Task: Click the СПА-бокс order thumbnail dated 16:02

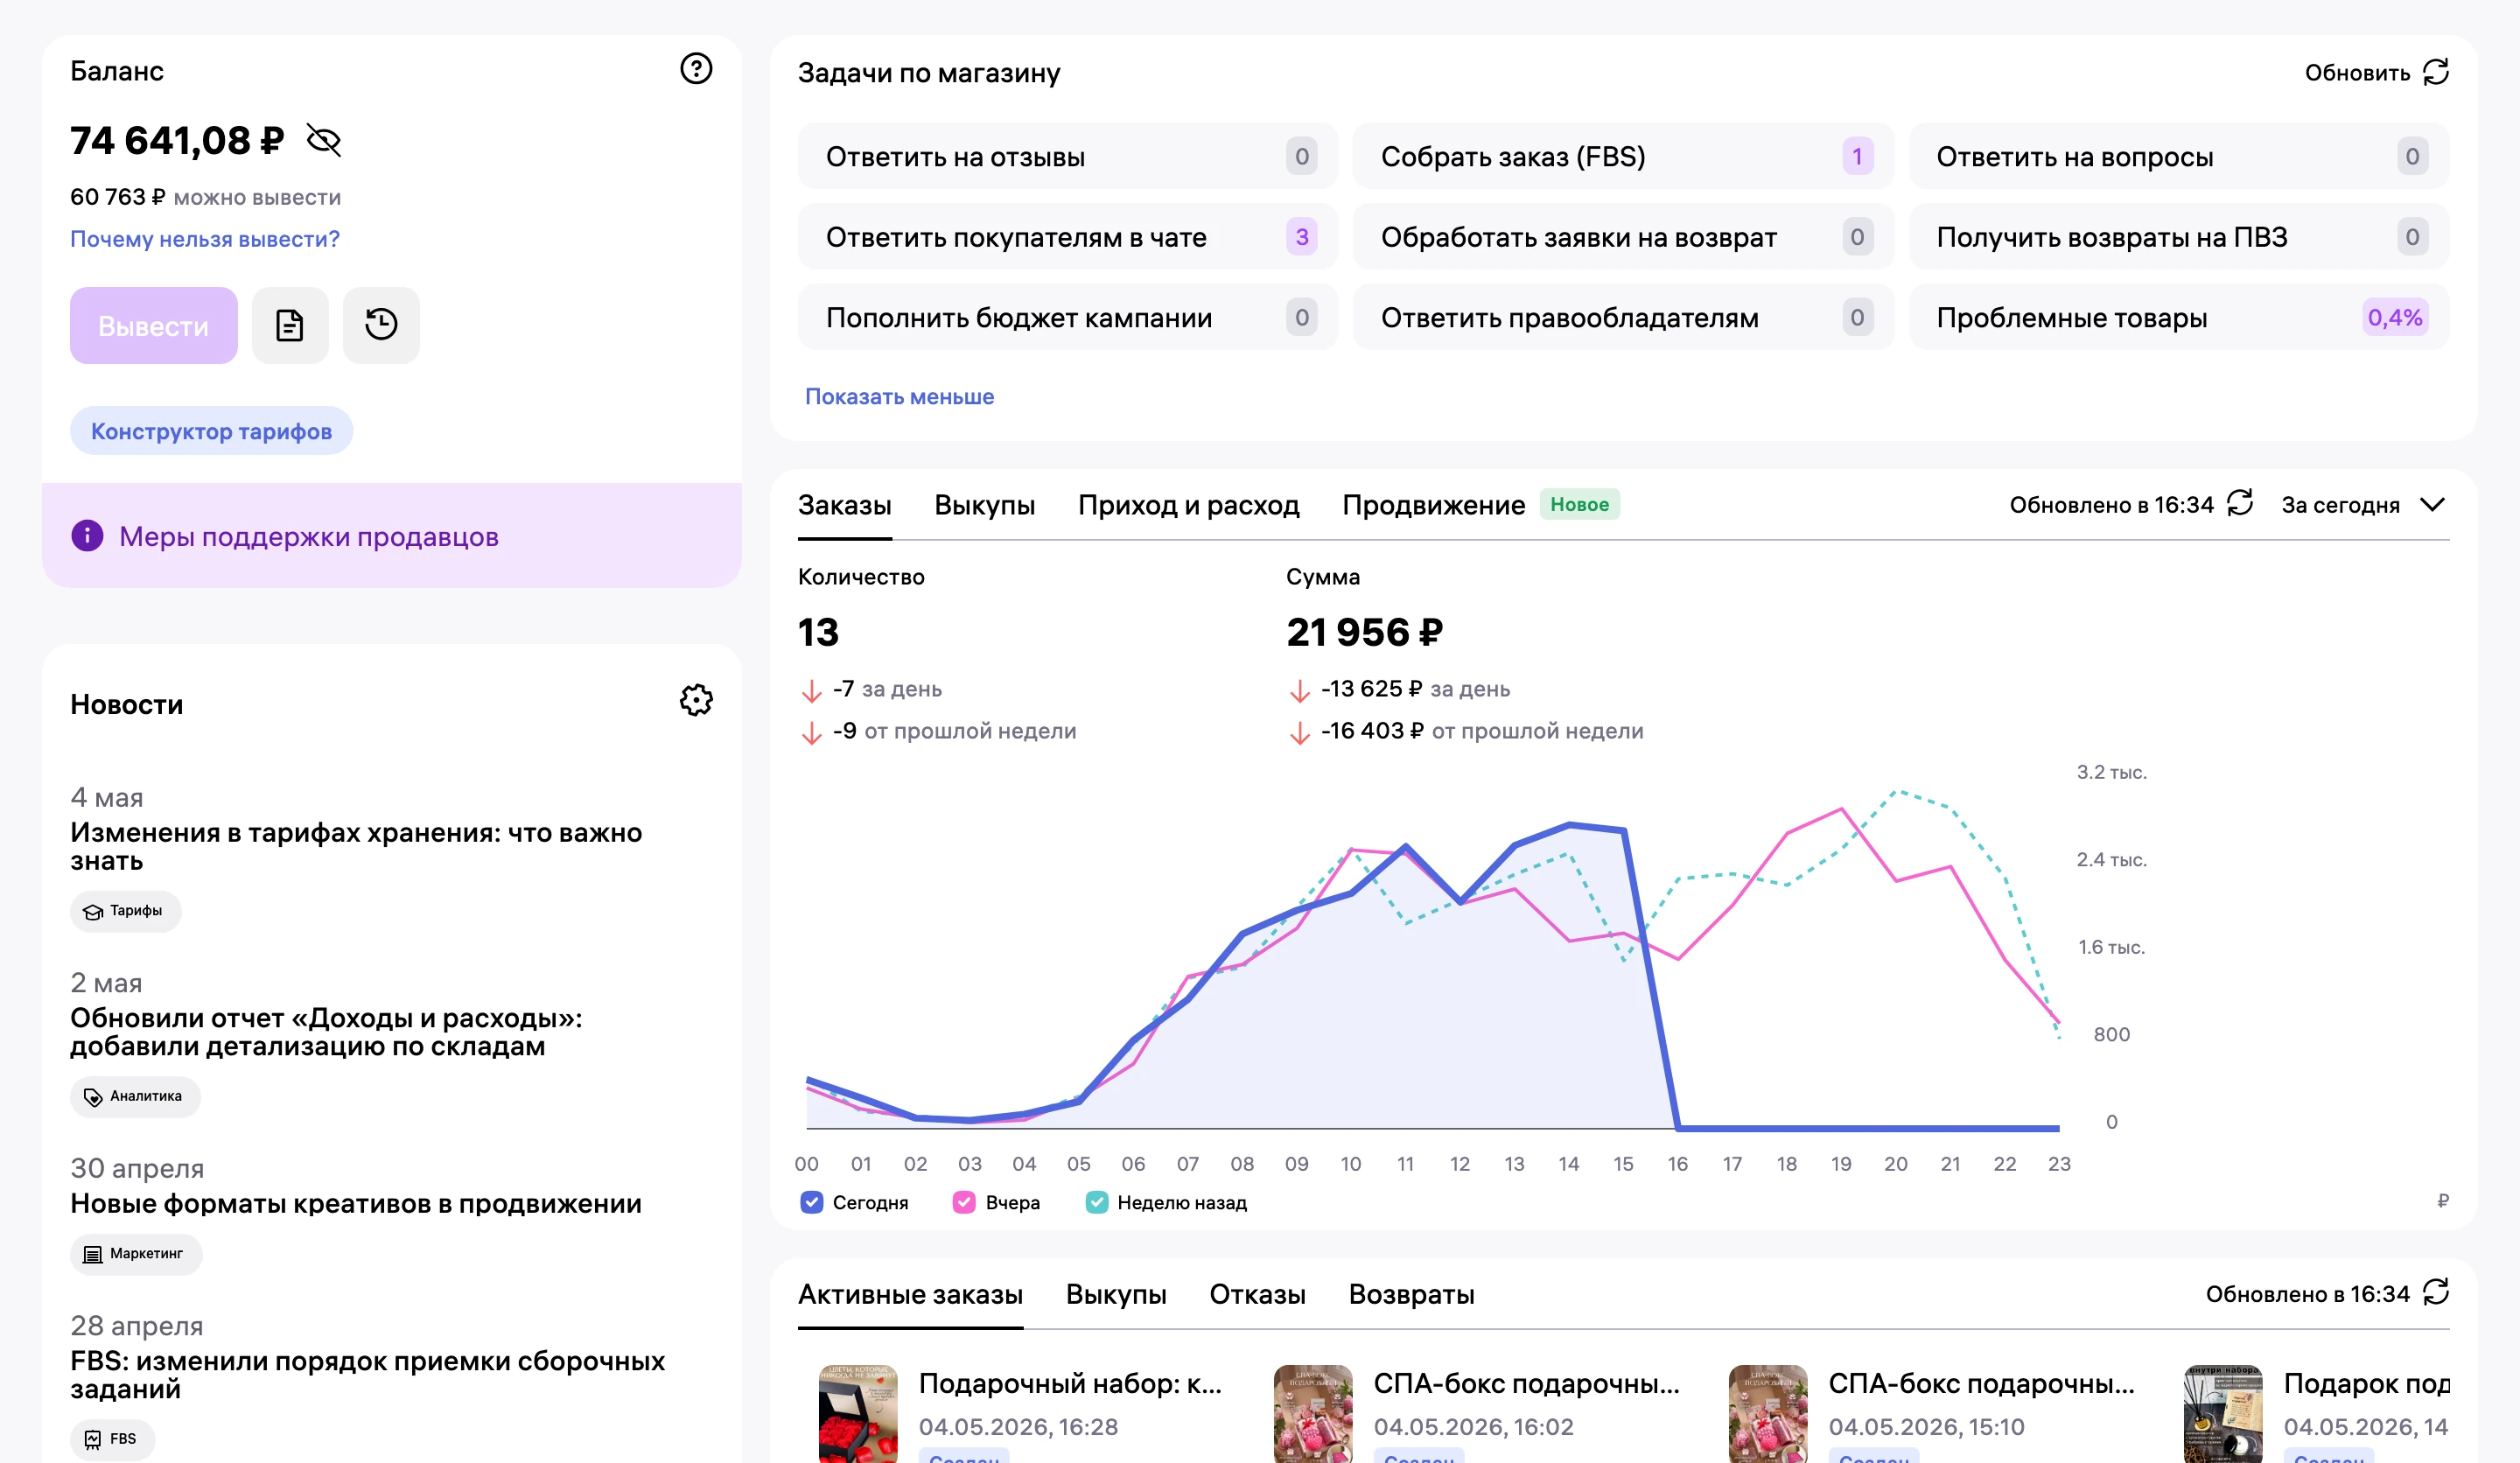Action: tap(1313, 1414)
